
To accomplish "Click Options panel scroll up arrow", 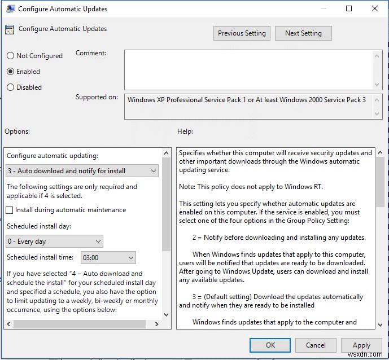I will point(166,153).
